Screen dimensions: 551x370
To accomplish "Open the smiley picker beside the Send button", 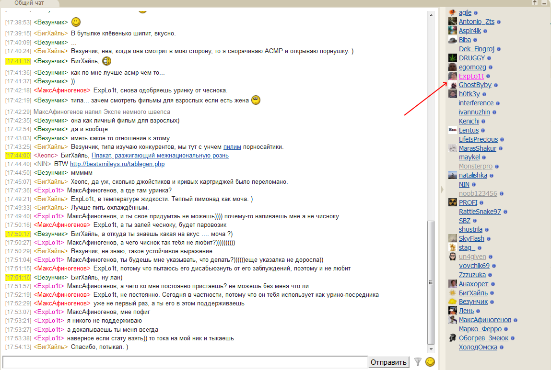I will [x=430, y=362].
